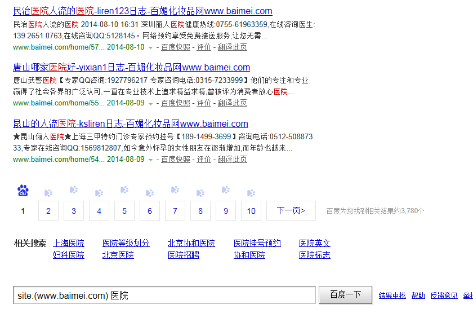Open related search 妇科医院

pyautogui.click(x=69, y=255)
